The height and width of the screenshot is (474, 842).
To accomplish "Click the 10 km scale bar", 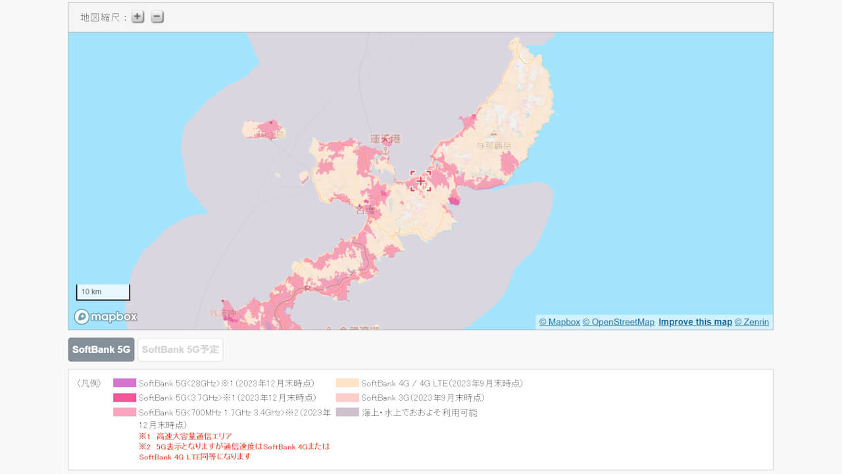I will 103,292.
